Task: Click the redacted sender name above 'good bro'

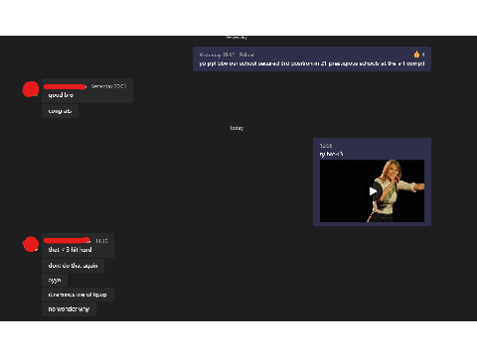Action: [x=65, y=86]
